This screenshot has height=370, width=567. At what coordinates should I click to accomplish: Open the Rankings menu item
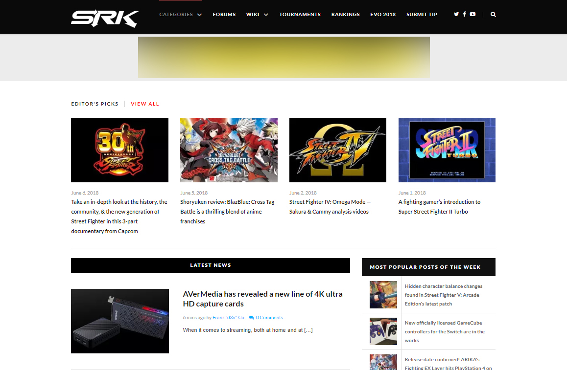(x=345, y=15)
